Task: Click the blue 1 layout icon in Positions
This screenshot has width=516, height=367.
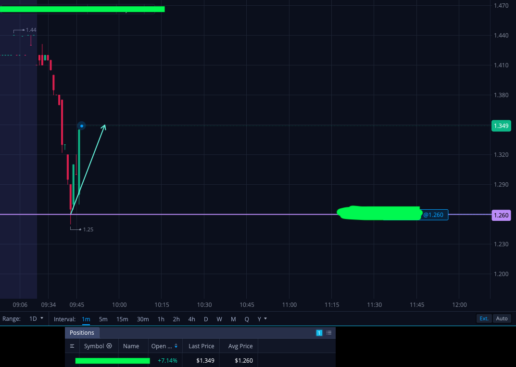Action: [319, 333]
